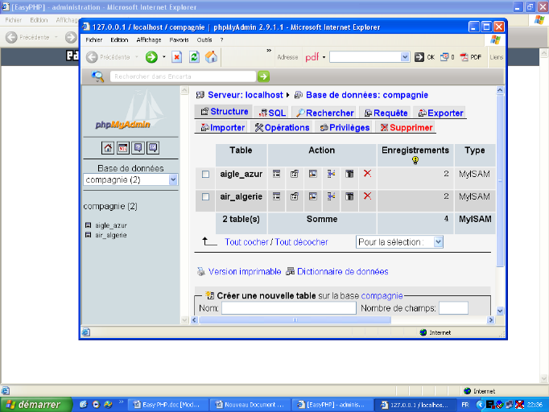This screenshot has width=549, height=412.
Task: Switch to the Structure tab
Action: tap(224, 111)
